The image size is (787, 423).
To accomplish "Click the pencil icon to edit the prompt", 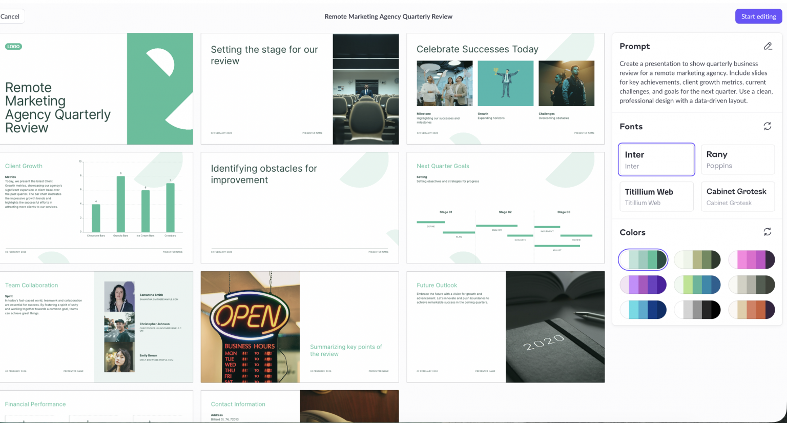I will tap(768, 46).
